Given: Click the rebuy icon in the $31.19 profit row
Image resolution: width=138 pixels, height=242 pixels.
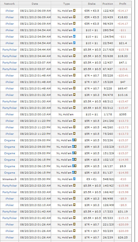Looking at the screenshot, I should [x=74, y=211].
